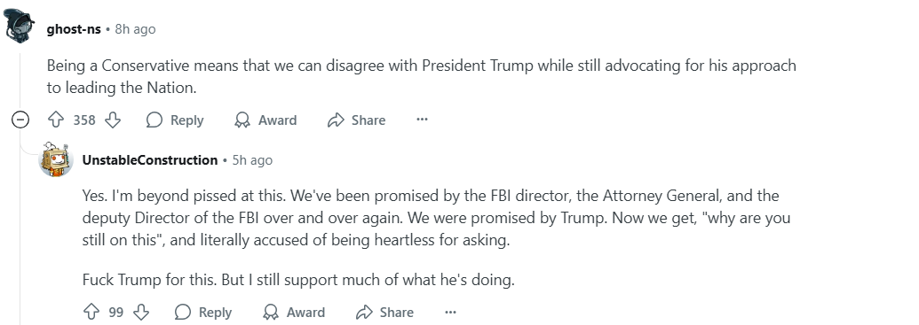
Task: Upvote ghost-ns's comment
Action: click(x=56, y=120)
